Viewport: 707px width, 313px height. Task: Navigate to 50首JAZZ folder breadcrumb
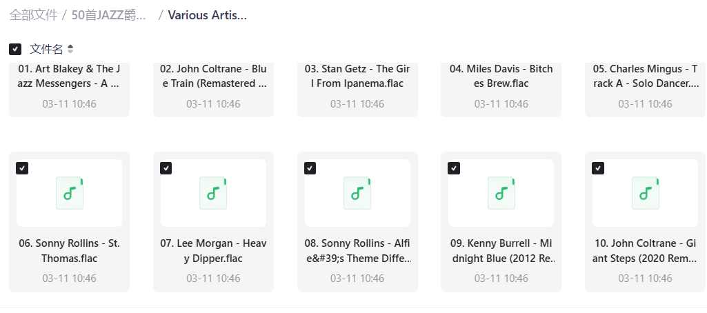(x=109, y=15)
